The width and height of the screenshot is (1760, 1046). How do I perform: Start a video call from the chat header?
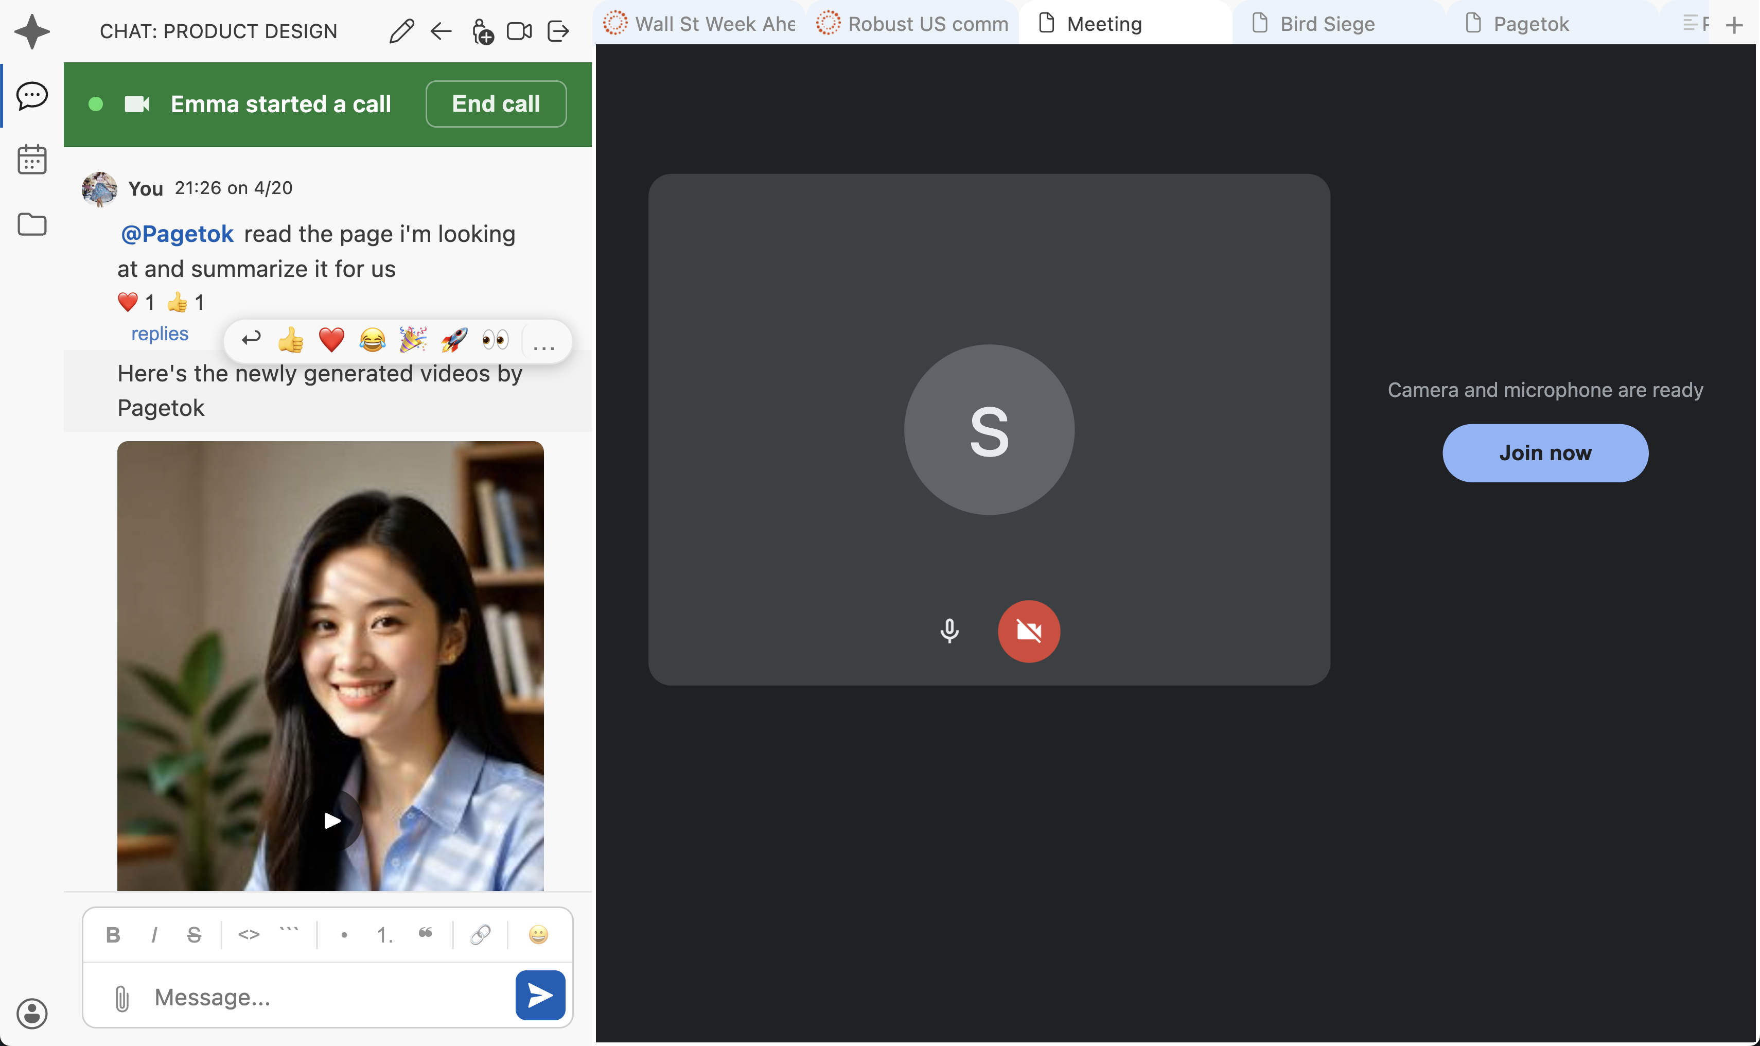pos(519,31)
